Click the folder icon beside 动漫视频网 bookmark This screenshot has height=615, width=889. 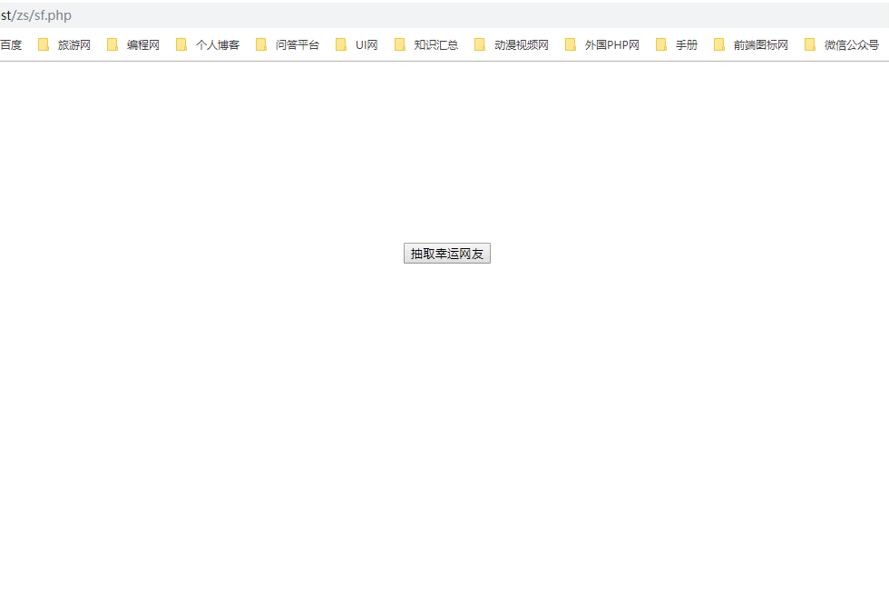[x=479, y=43]
